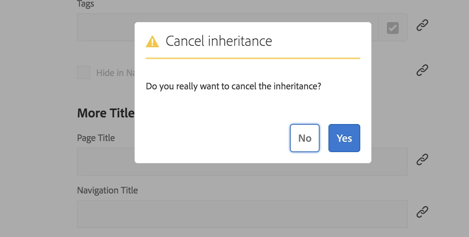Click the link icon beside Navigation Title
Image resolution: width=469 pixels, height=237 pixels.
click(422, 212)
